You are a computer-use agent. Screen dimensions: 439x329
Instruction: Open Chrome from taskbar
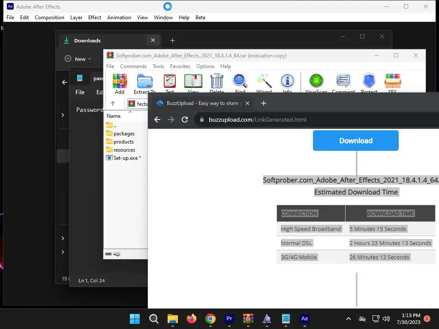[x=210, y=319]
